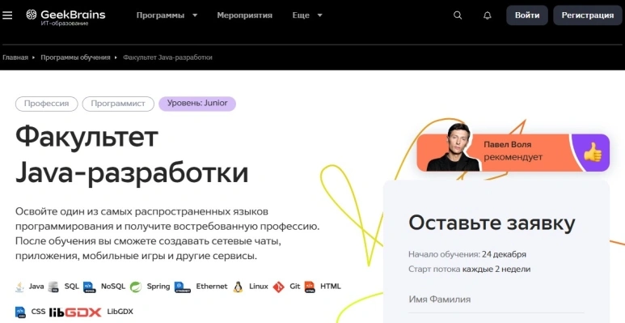
Task: Click the Git diamond icon
Action: click(x=279, y=287)
